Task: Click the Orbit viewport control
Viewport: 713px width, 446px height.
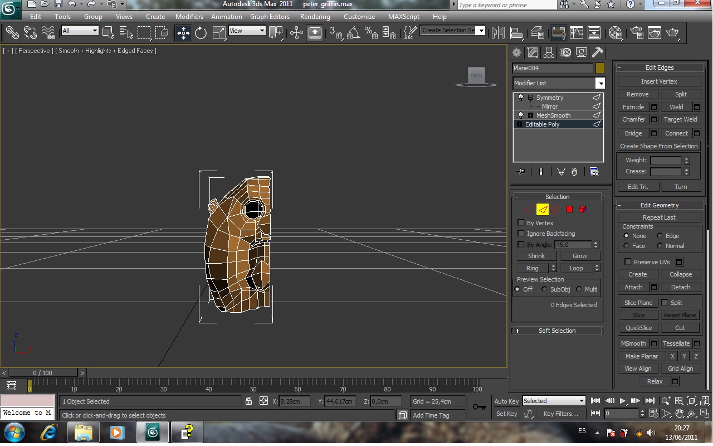Action: tap(691, 414)
